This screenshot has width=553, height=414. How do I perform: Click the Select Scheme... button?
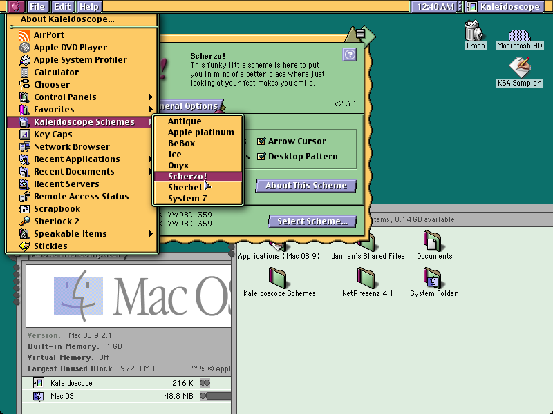point(312,221)
